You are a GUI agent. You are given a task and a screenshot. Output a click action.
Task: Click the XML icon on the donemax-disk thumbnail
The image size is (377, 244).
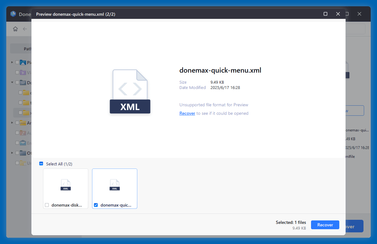pyautogui.click(x=65, y=185)
